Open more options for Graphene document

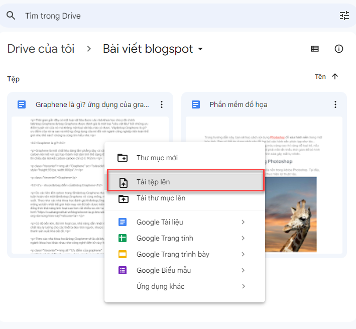point(161,104)
